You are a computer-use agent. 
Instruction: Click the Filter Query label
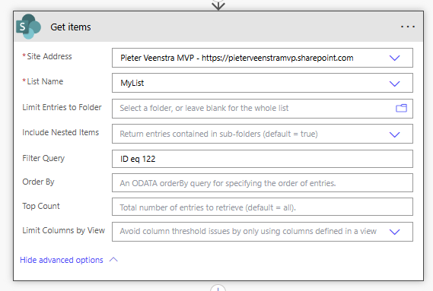click(x=43, y=158)
